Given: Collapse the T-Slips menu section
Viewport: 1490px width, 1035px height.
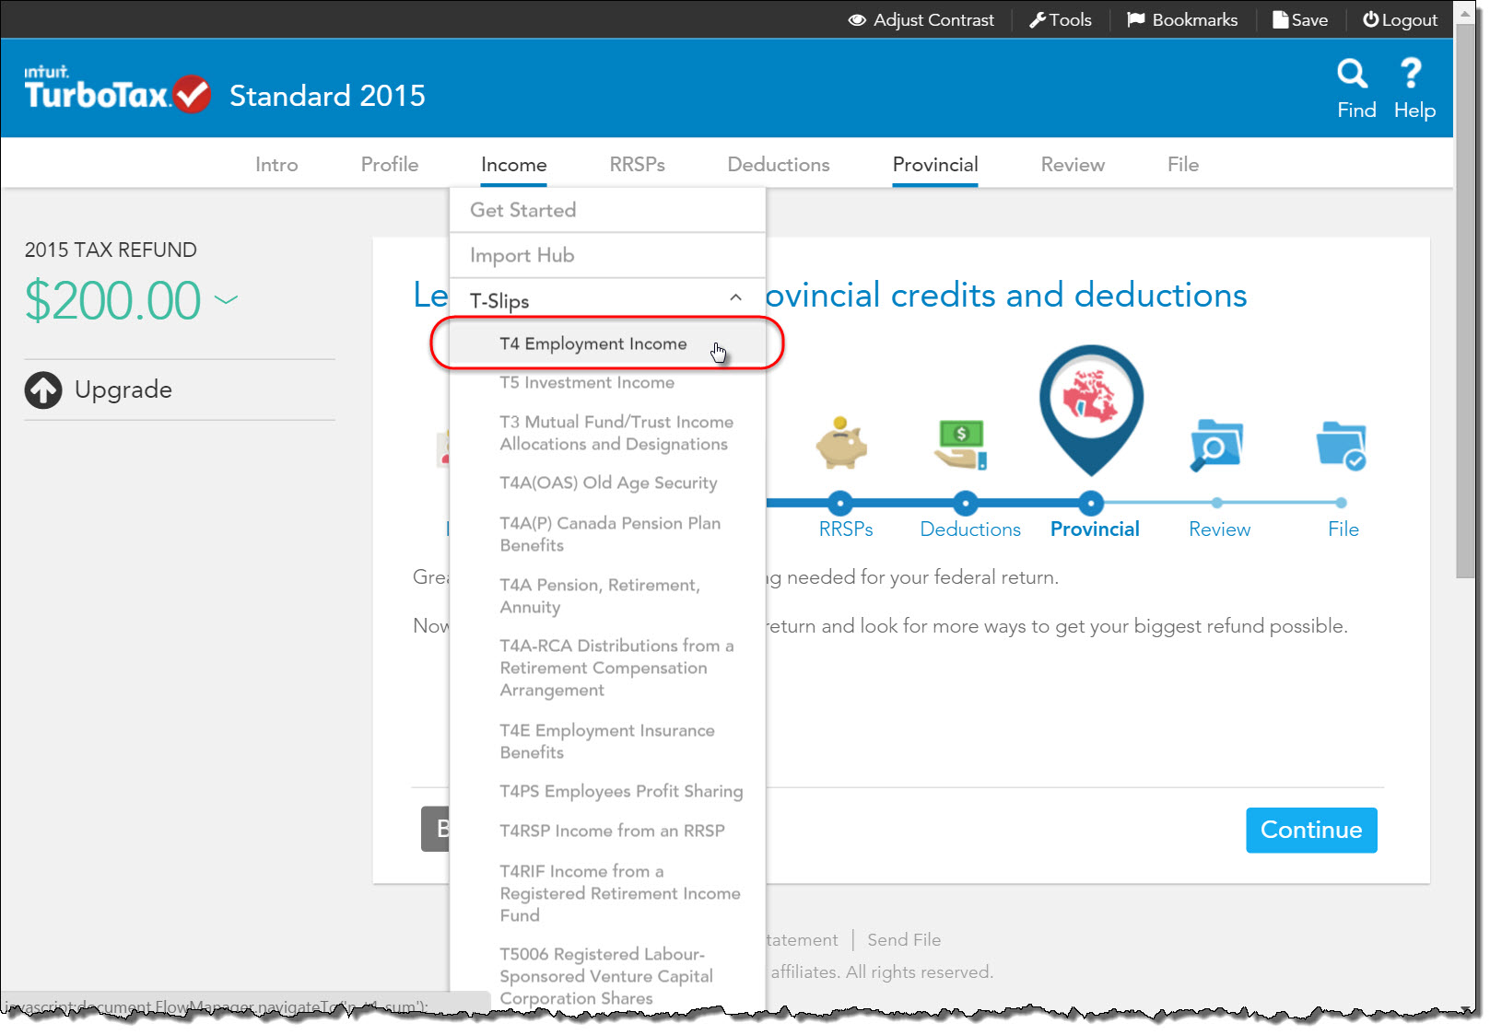Looking at the screenshot, I should click(735, 297).
